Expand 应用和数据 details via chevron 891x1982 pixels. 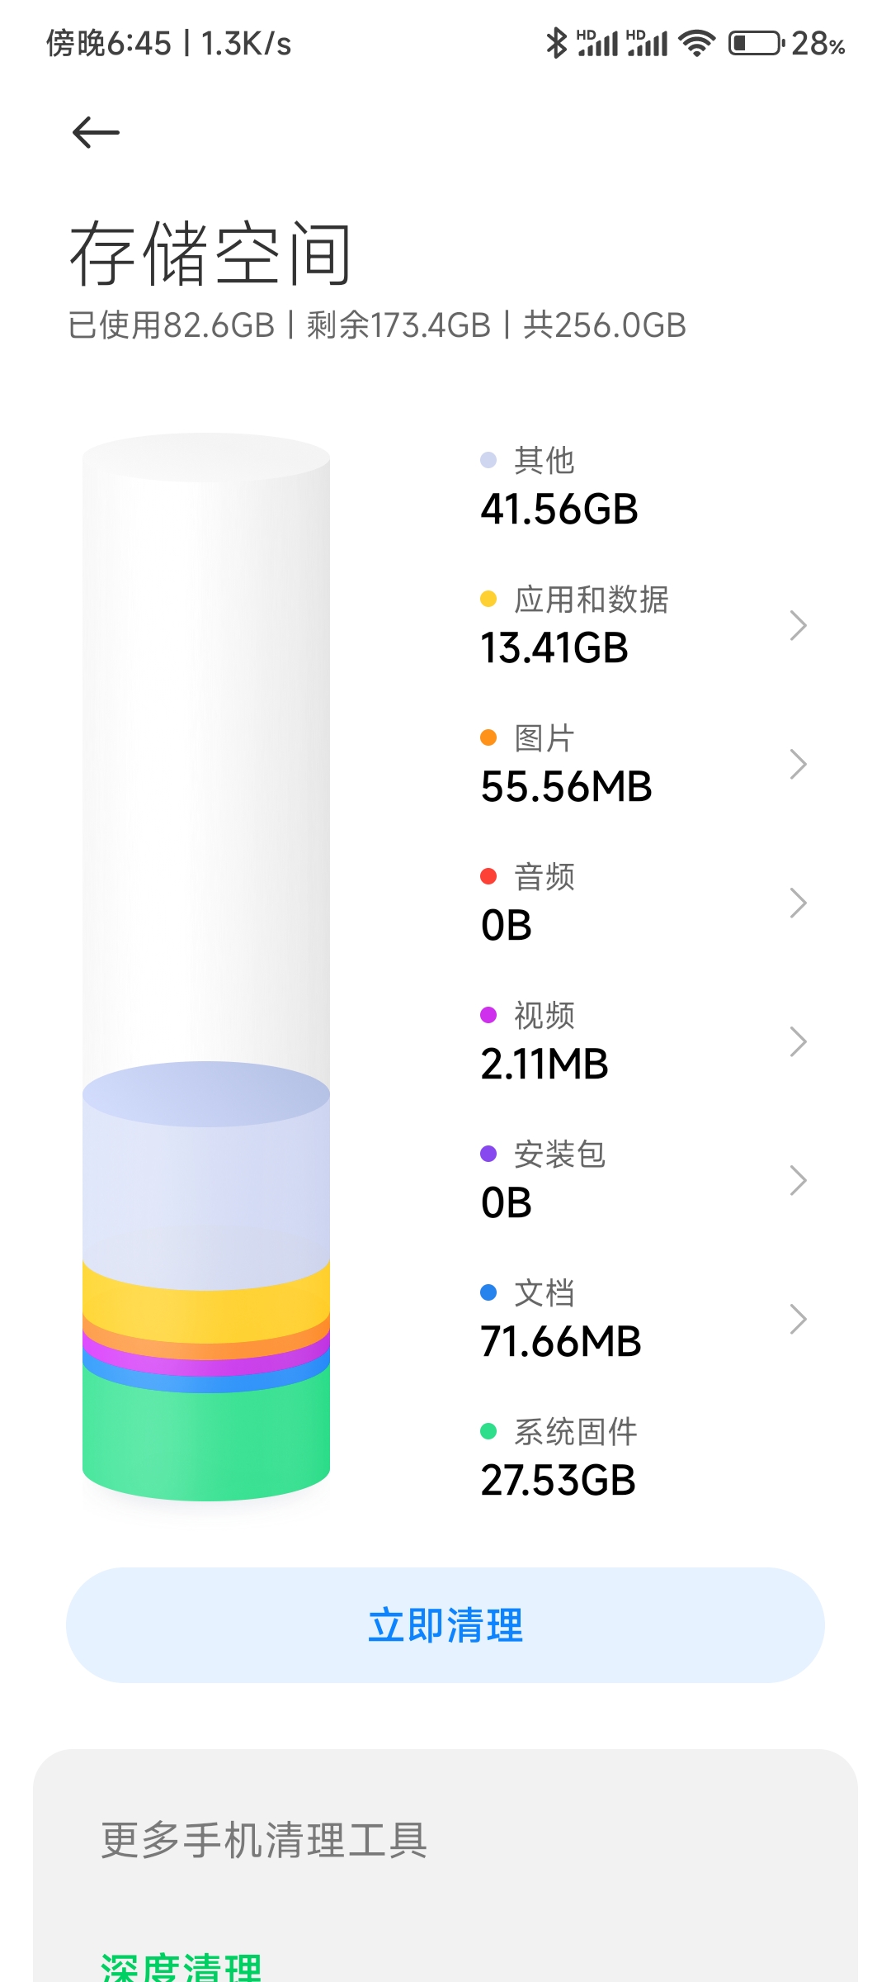(798, 625)
